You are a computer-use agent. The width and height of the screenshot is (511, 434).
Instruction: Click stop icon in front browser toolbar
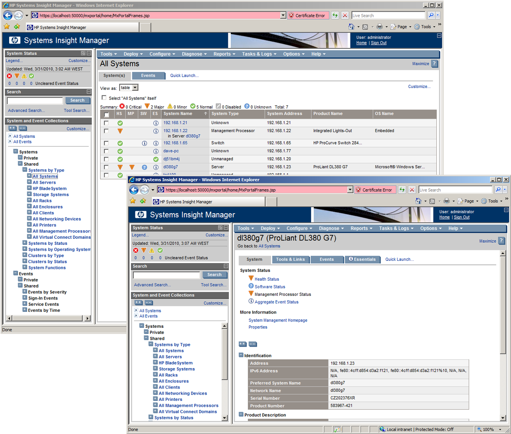412,190
